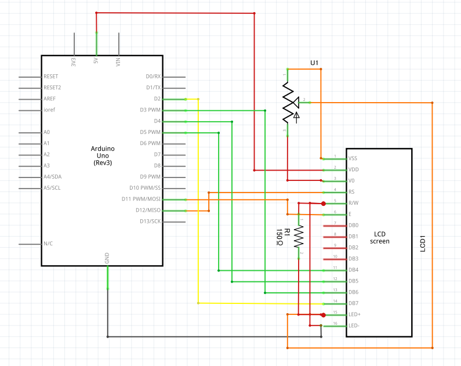Click the A1 analog pin label
The width and height of the screenshot is (461, 366).
coord(46,143)
